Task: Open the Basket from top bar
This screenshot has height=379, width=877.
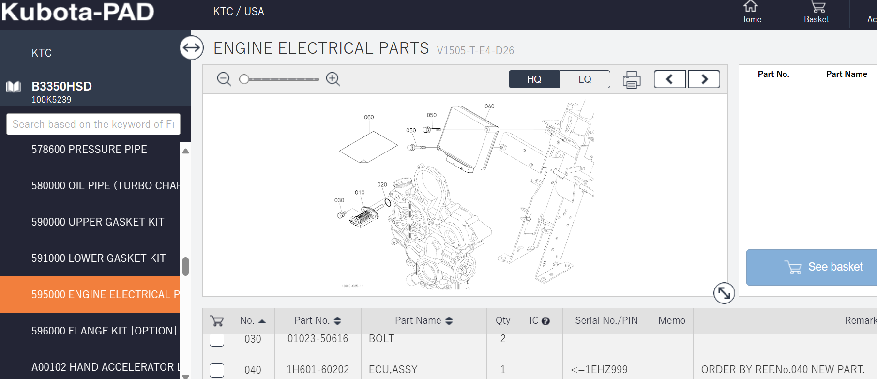Action: click(817, 13)
